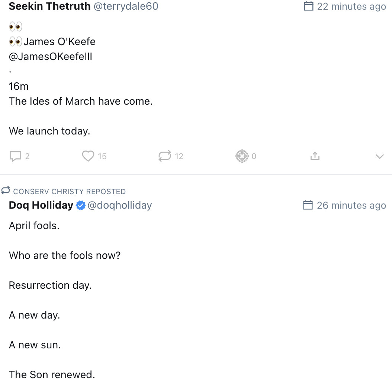Open Seekin Thetruth's profile name

pyautogui.click(x=49, y=6)
